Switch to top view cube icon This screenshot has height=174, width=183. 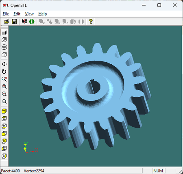pyautogui.click(x=4, y=119)
